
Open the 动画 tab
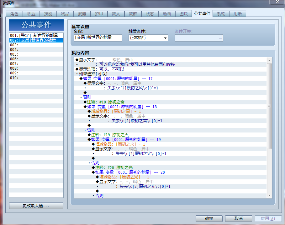tap(167, 14)
